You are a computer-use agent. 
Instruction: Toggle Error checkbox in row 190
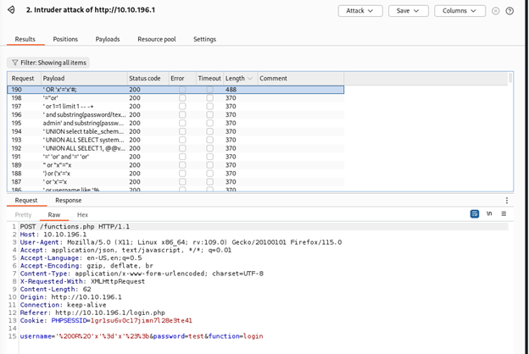(x=182, y=90)
